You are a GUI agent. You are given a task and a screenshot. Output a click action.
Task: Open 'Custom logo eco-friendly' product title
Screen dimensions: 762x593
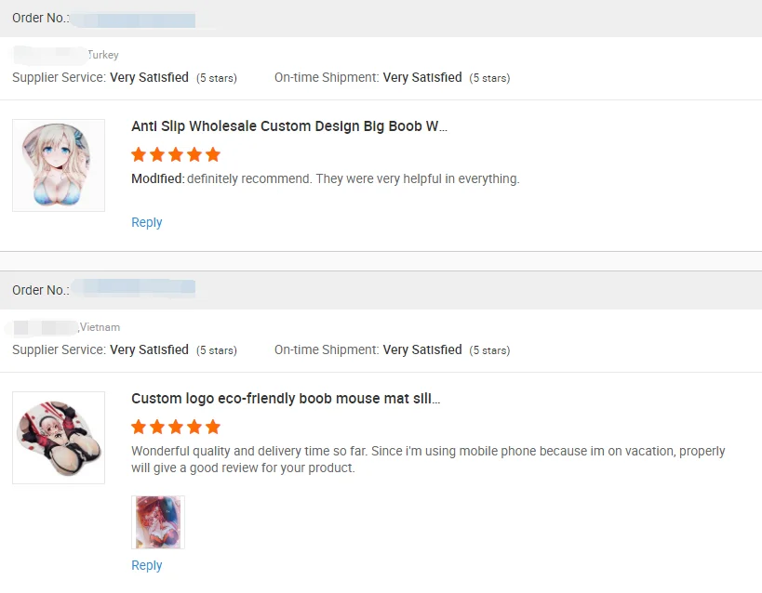(286, 399)
